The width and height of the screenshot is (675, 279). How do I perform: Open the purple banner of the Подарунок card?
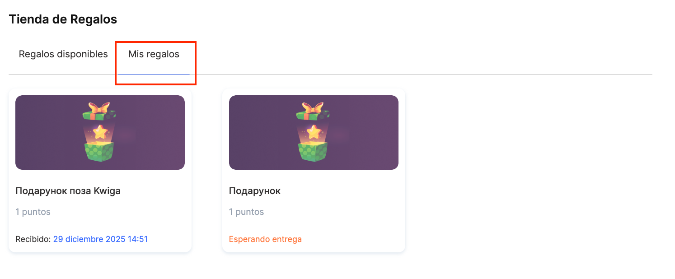tap(314, 132)
